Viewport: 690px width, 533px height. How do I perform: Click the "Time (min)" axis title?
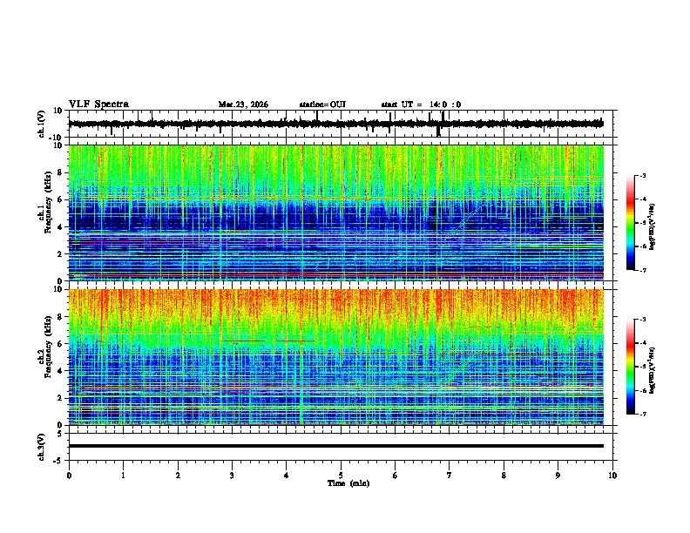coord(348,483)
